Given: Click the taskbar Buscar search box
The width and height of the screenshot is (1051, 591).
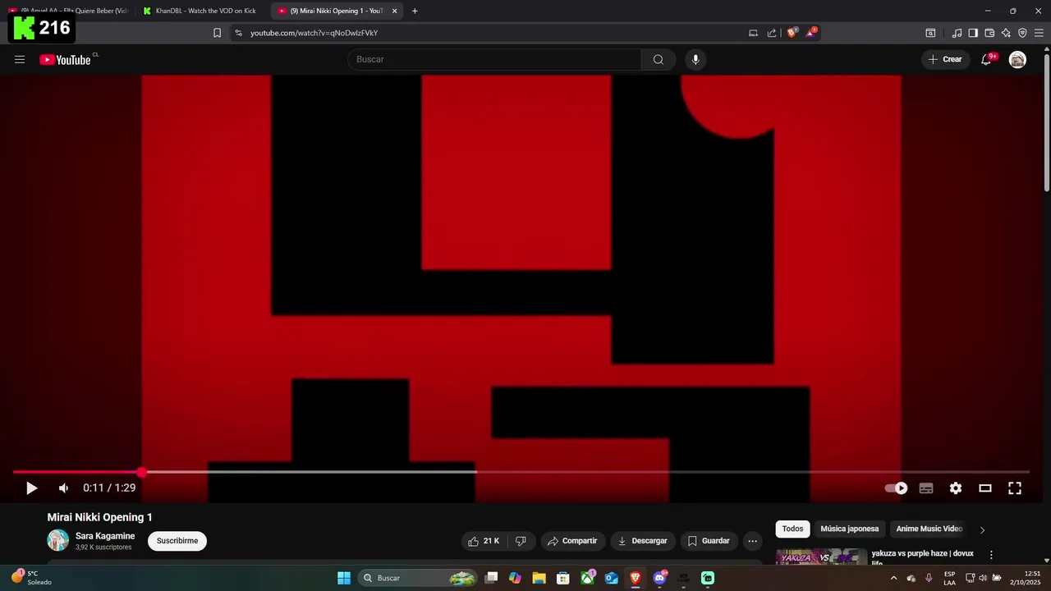Looking at the screenshot, I should [x=419, y=578].
